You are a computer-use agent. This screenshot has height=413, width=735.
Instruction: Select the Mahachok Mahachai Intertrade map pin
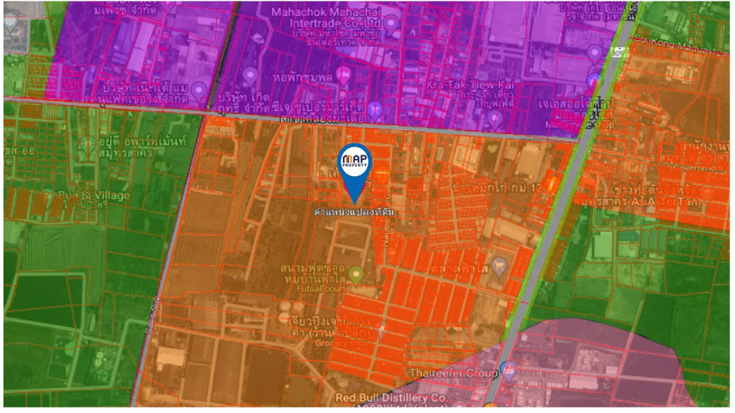click(391, 22)
